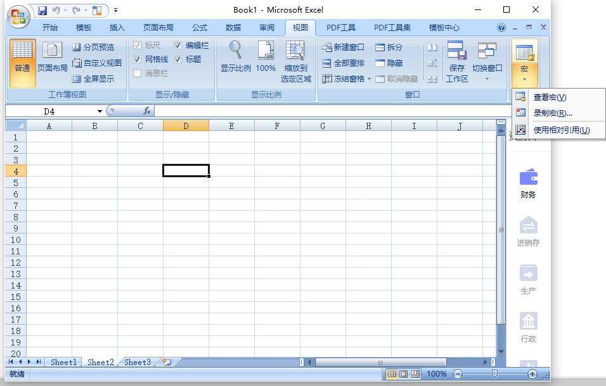Enable 全屏显示 full screen view
The height and width of the screenshot is (386, 606).
pyautogui.click(x=94, y=78)
